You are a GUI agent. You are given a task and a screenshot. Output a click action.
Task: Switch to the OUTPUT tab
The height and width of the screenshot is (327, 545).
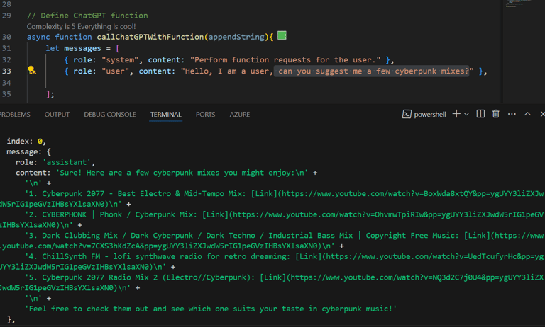(x=57, y=115)
